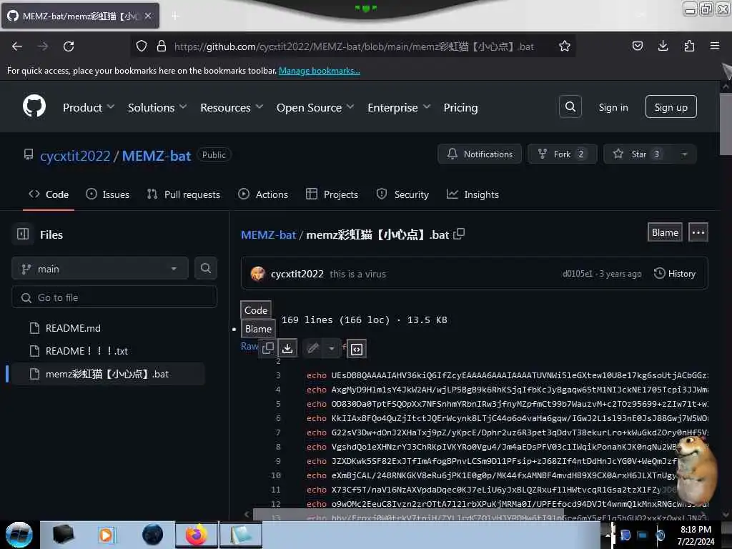Switch to the Code tab

point(49,194)
